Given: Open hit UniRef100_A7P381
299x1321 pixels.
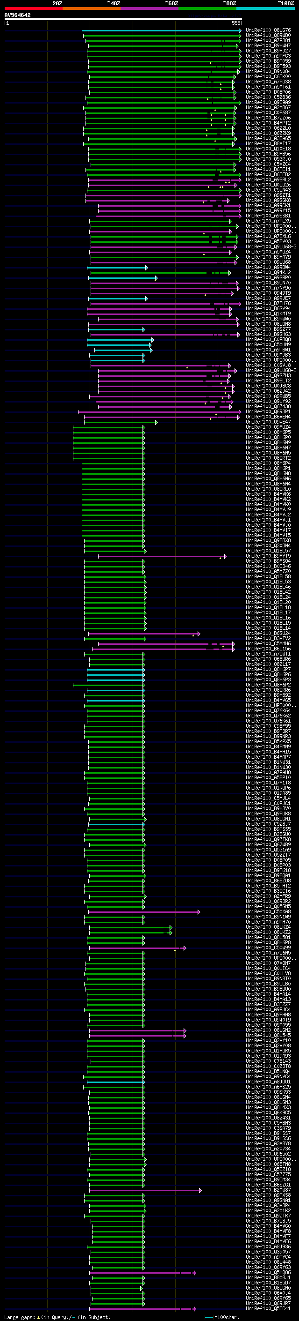Looking at the screenshot, I should (x=268, y=40).
